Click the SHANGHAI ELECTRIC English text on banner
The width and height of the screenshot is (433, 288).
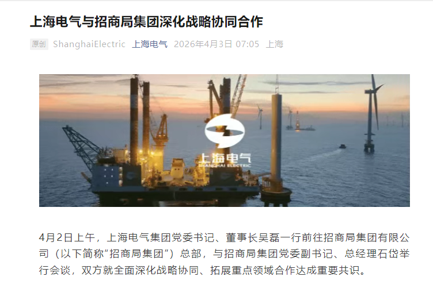(x=225, y=166)
